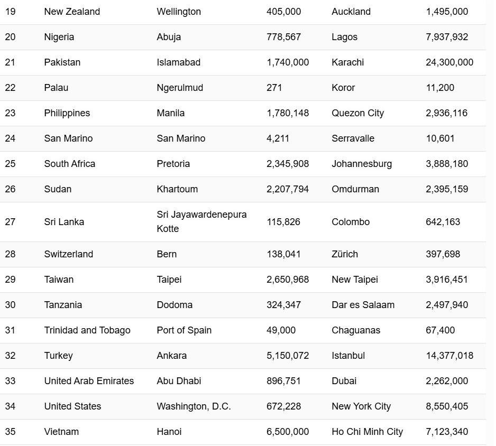Click the Zürich city cell

point(345,254)
